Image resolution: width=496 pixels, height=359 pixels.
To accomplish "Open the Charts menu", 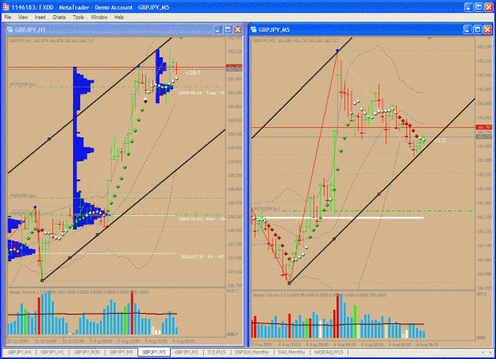I will (60, 17).
